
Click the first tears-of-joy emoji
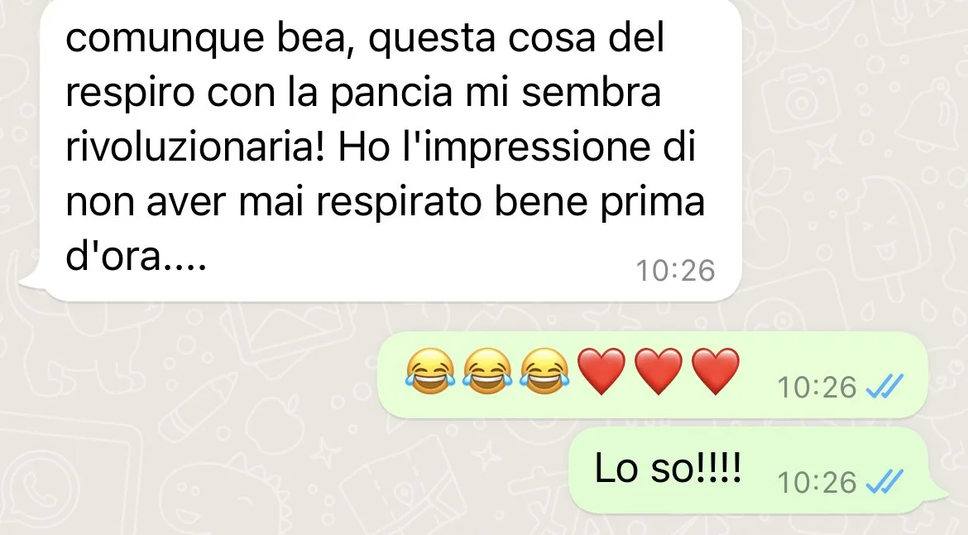click(x=430, y=371)
